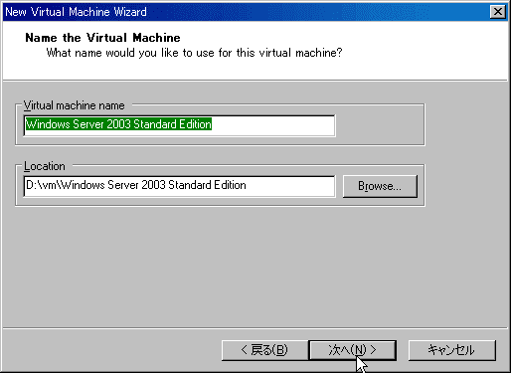Close the New Virtual Machine Wizard window
The height and width of the screenshot is (373, 511).
click(497, 12)
